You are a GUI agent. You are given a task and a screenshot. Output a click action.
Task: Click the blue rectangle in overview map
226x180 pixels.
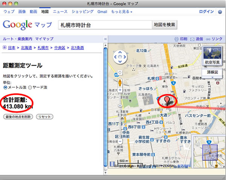210,153
